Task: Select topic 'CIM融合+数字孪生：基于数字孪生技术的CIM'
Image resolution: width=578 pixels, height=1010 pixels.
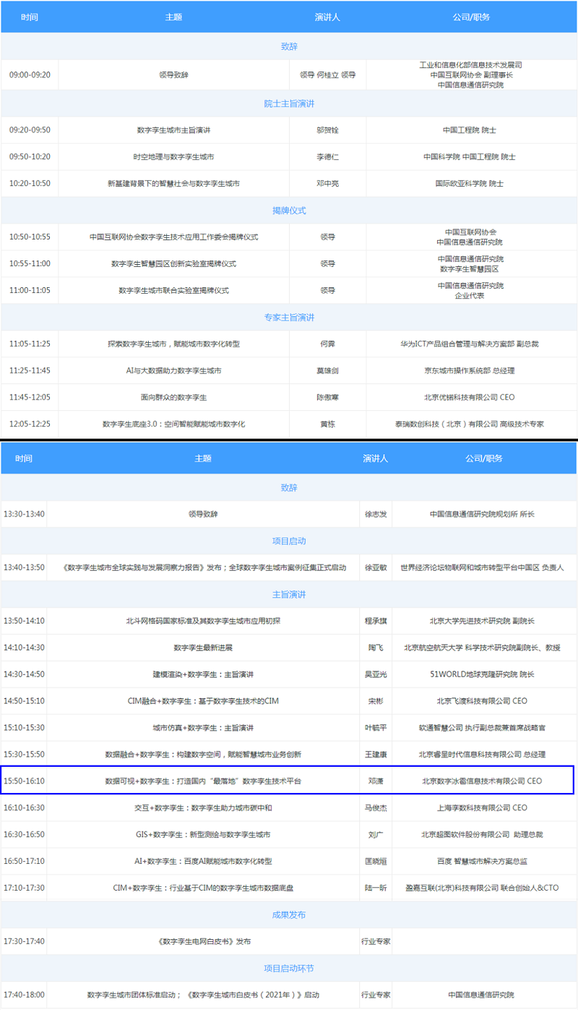Action: [203, 701]
